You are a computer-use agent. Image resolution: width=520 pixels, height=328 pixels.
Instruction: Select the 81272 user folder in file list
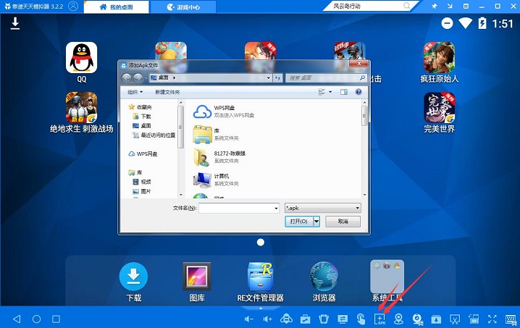click(x=219, y=157)
